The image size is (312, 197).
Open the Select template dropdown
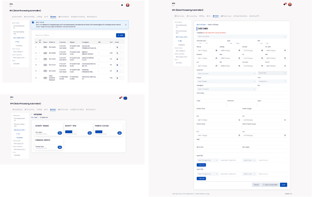(x=242, y=36)
